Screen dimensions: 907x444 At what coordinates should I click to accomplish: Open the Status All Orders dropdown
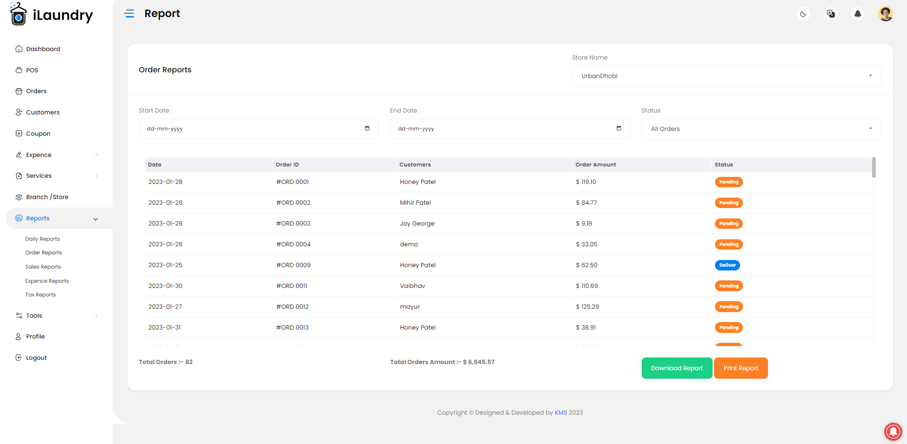[761, 129]
